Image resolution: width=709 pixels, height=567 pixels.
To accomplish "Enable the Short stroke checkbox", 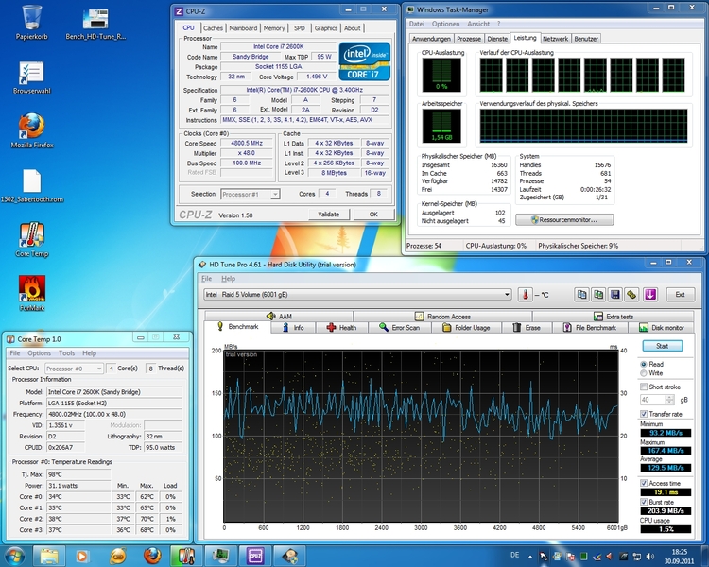I will 644,387.
